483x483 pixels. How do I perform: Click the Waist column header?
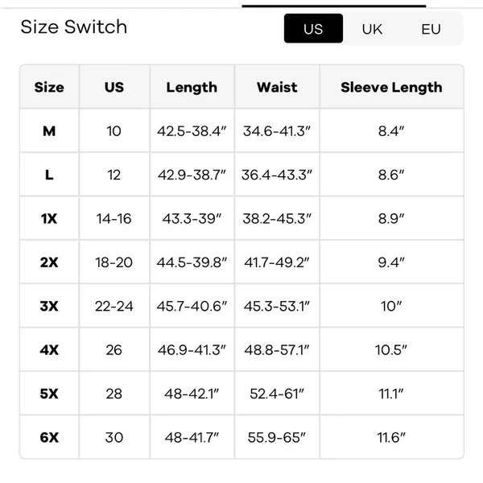point(277,87)
